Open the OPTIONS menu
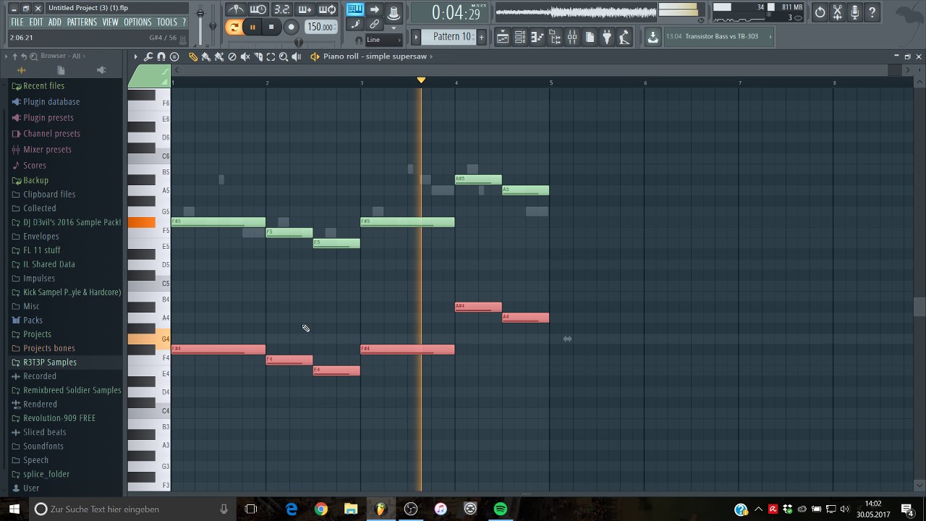The image size is (926, 521). [137, 22]
